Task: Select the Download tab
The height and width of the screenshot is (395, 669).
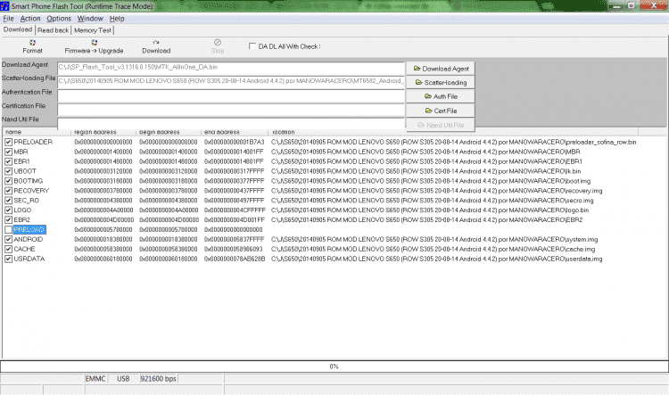Action: coord(18,29)
